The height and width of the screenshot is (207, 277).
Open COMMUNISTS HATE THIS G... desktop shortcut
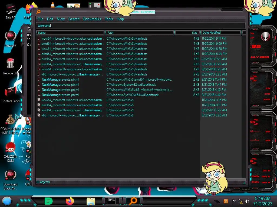pyautogui.click(x=11, y=124)
